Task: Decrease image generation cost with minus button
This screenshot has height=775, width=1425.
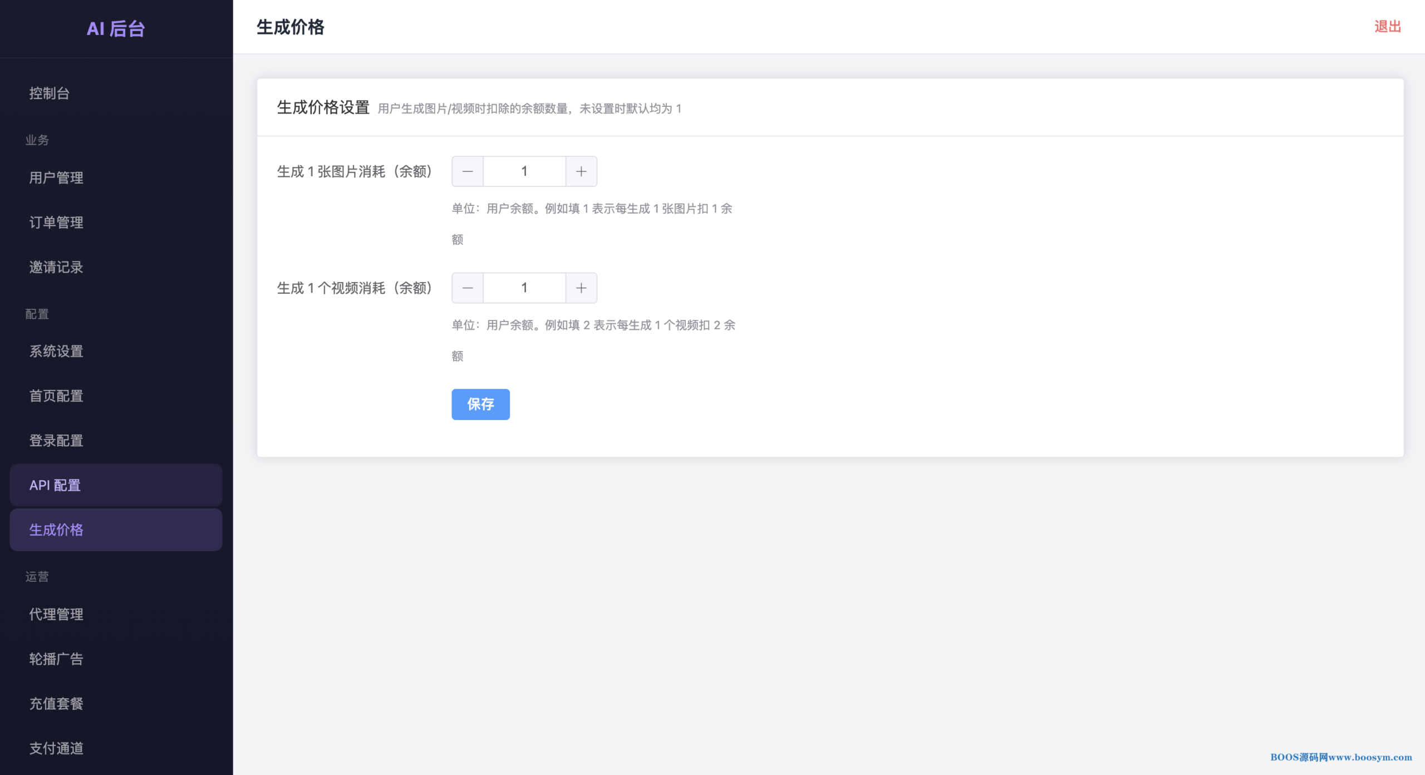Action: (468, 171)
